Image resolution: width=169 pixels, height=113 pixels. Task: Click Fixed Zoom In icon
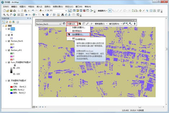tap(19, 15)
